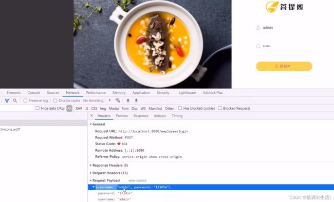Image resolution: width=334 pixels, height=202 pixels.
Task: Click the Remote Address [::1]:8080 value
Action: coord(135,150)
